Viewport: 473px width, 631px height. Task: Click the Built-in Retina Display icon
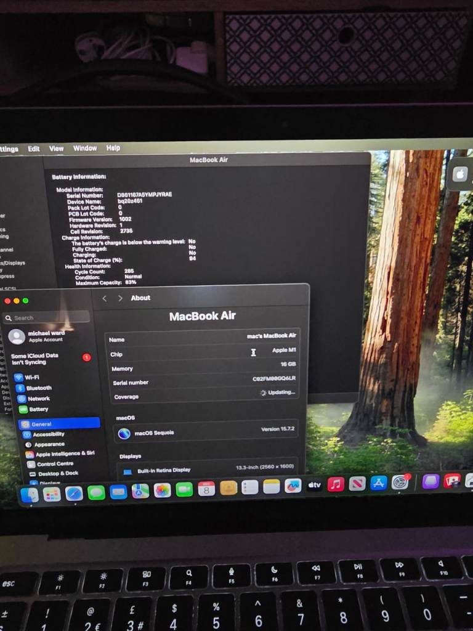(x=128, y=471)
